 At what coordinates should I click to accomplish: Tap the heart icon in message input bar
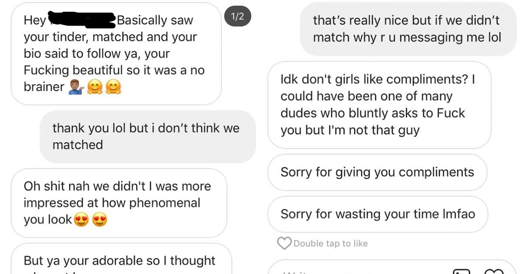tap(494, 271)
